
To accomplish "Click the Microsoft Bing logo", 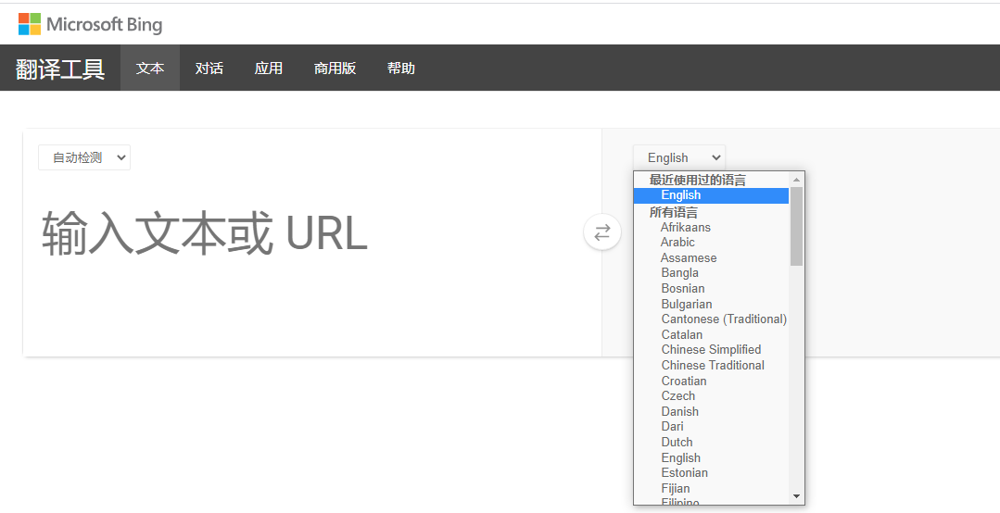I will pos(90,24).
